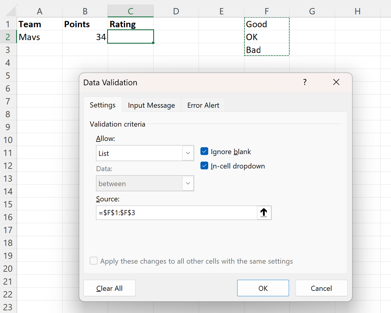Image resolution: width=391 pixels, height=313 pixels.
Task: Select cell F1 containing Good
Action: pos(267,24)
